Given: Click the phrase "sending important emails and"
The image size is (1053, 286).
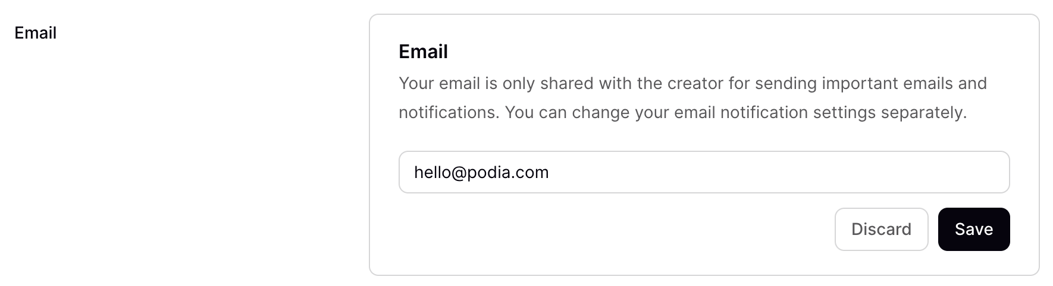Looking at the screenshot, I should [871, 83].
